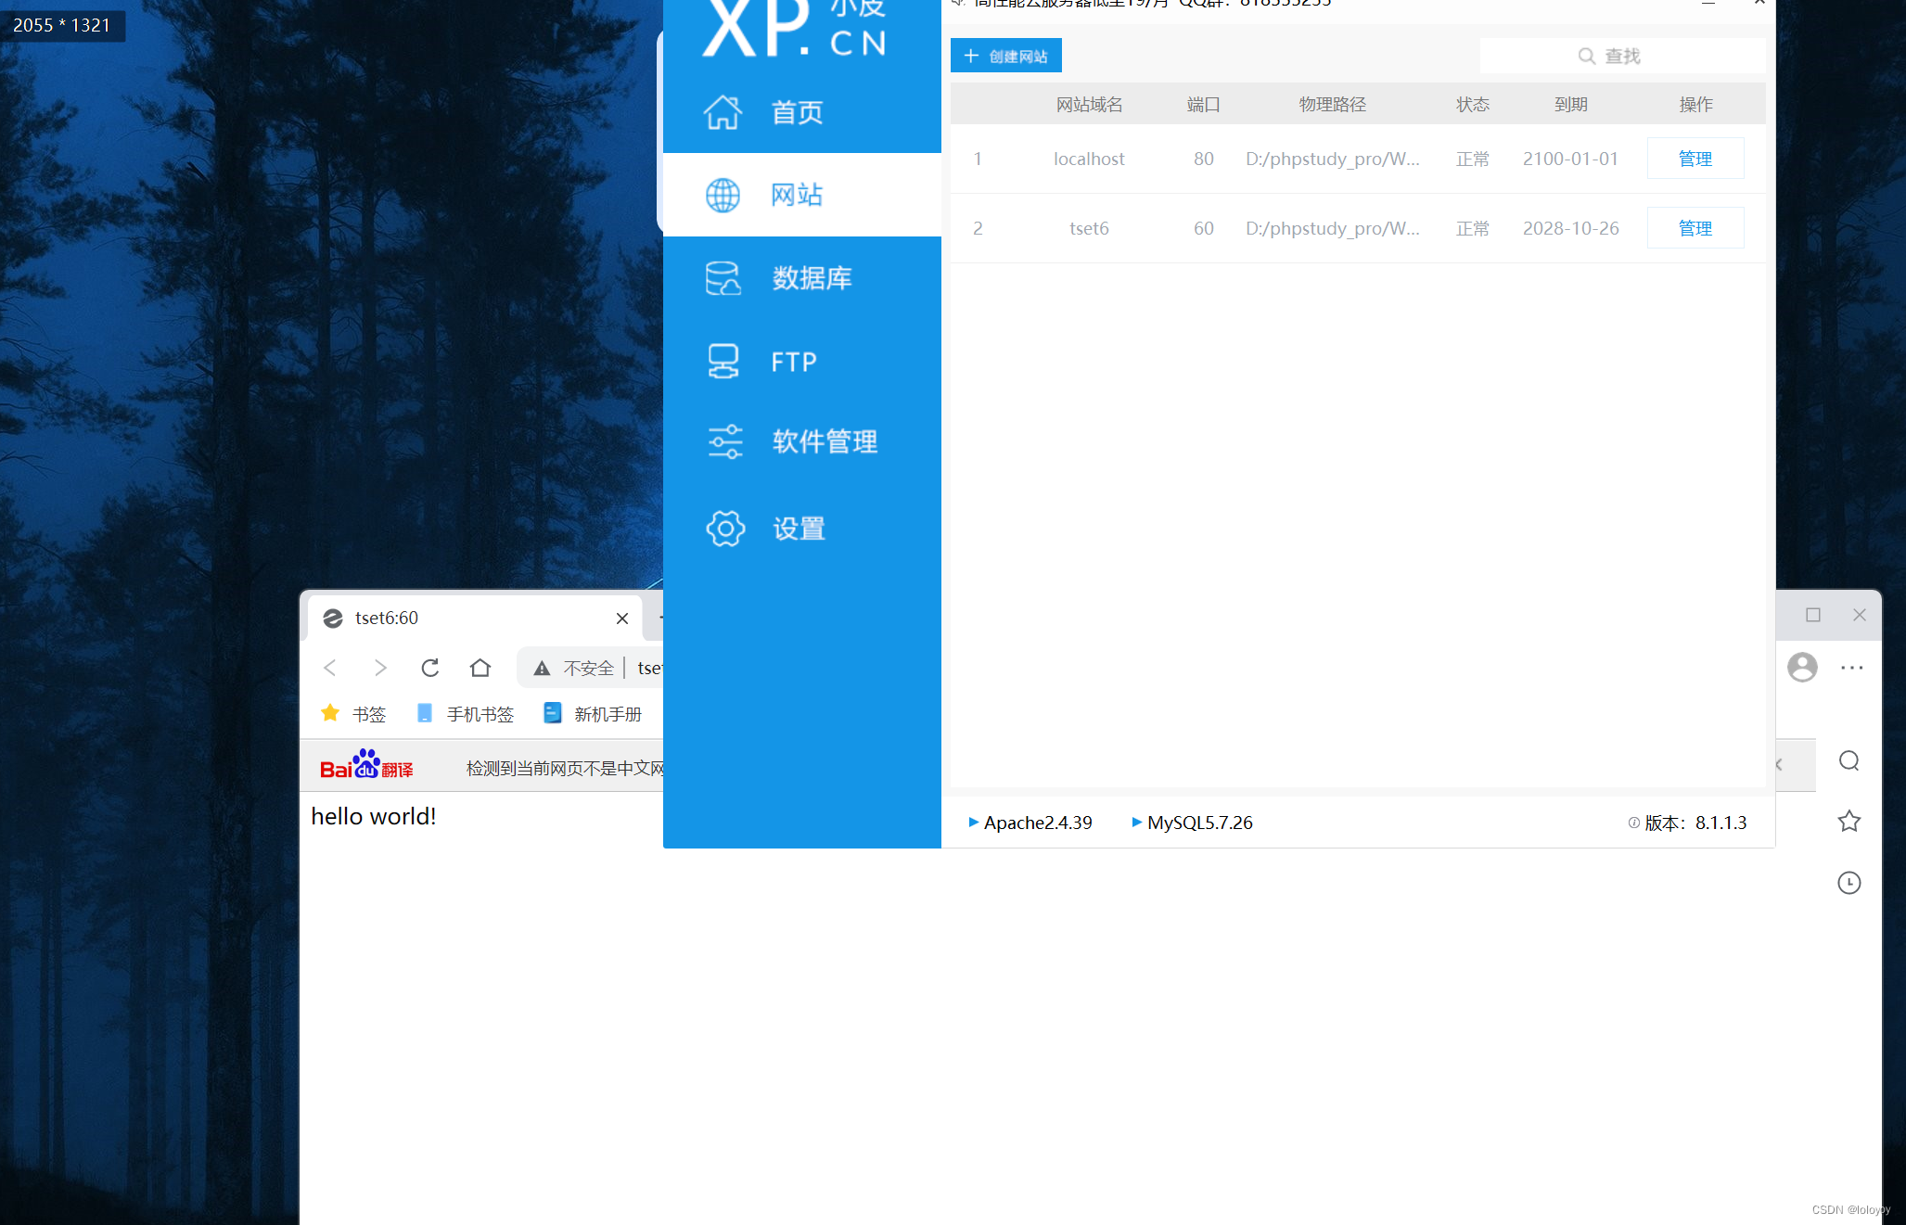Refresh the tset6 page in the browser

pyautogui.click(x=429, y=668)
